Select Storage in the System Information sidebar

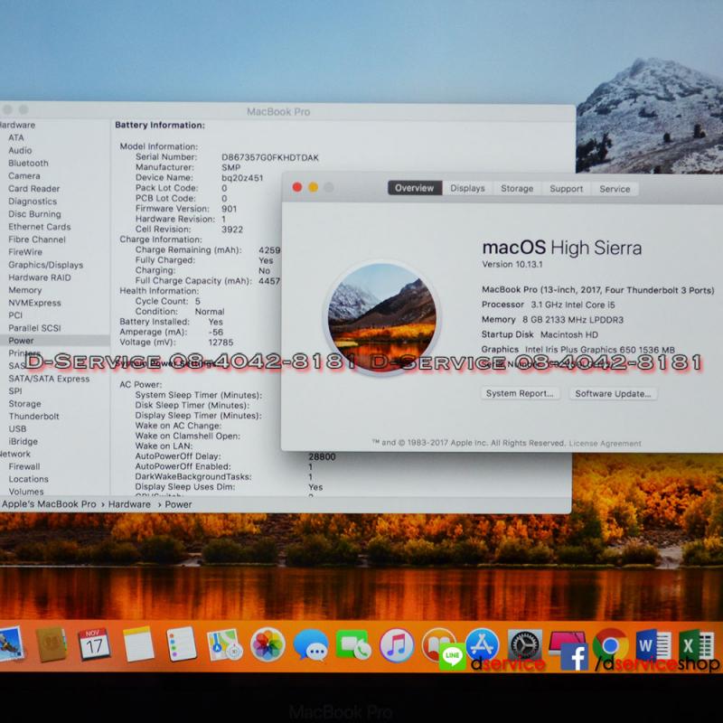25,404
